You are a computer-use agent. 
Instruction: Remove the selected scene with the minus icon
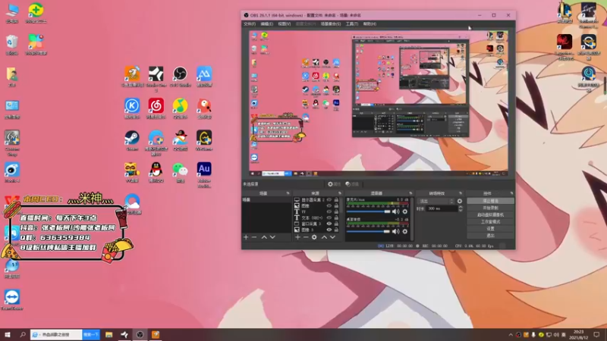pyautogui.click(x=254, y=237)
